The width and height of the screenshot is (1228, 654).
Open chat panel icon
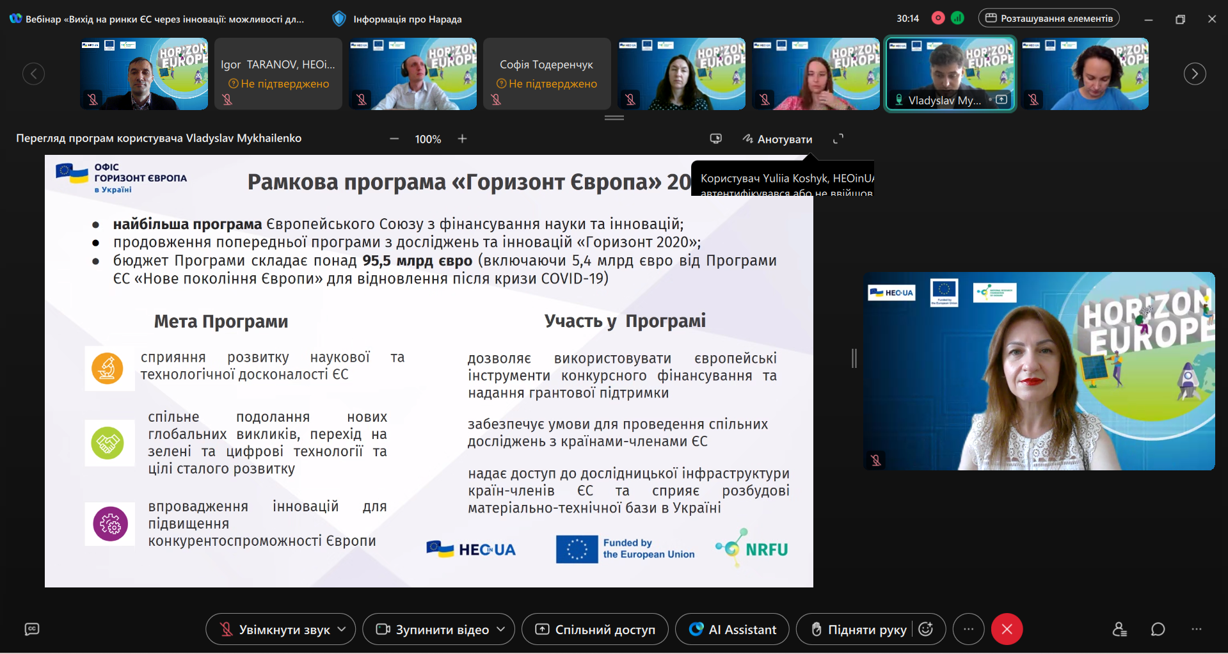(x=1158, y=630)
